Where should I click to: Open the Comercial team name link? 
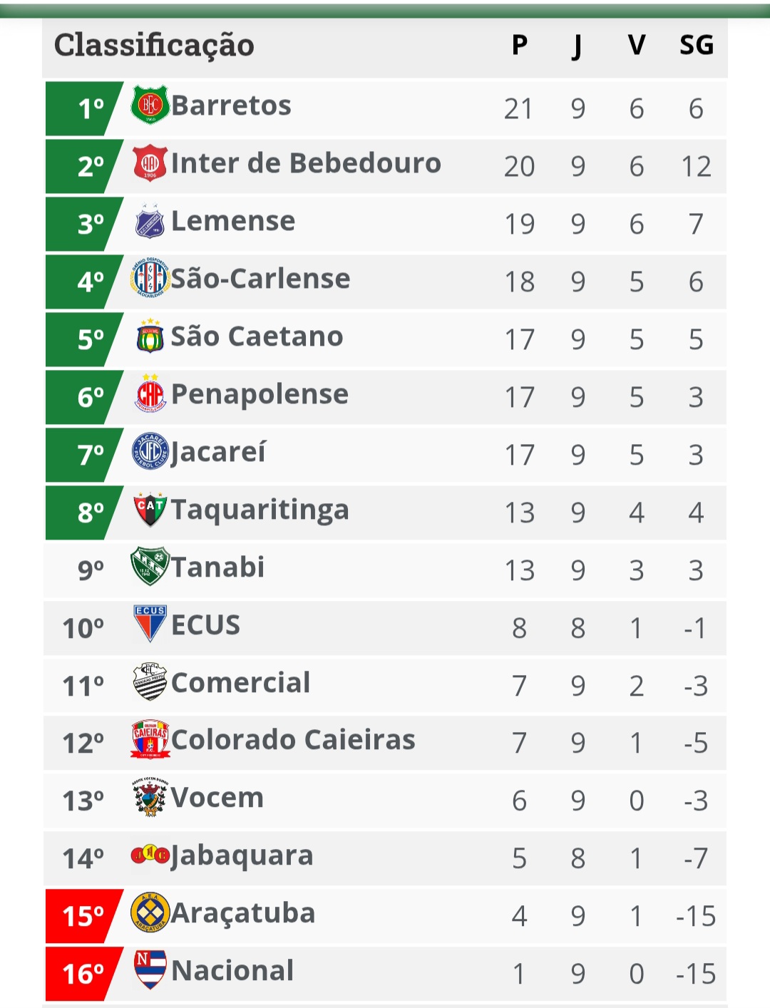241,683
